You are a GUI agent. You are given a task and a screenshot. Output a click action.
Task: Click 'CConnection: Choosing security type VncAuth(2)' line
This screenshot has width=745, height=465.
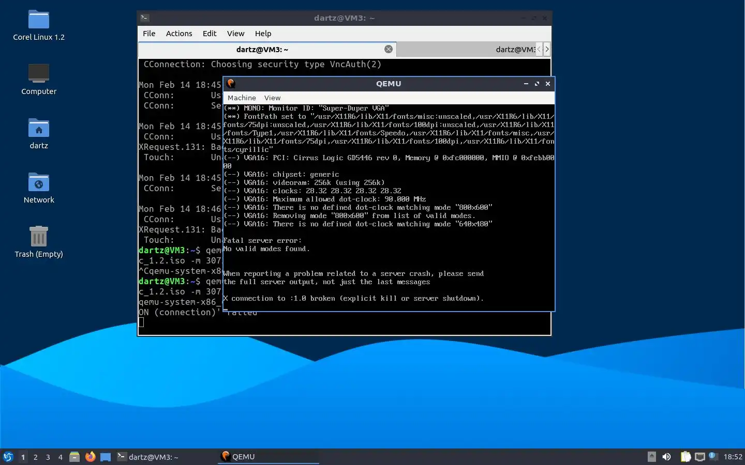click(262, 64)
